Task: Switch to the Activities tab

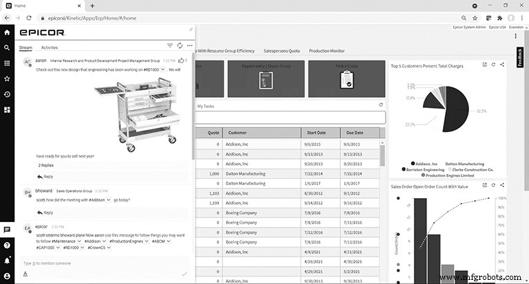Action: tap(50, 47)
